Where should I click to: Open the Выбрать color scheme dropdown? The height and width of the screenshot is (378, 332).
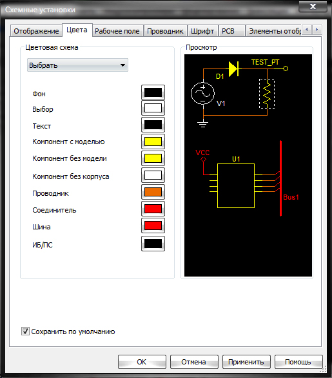77,65
